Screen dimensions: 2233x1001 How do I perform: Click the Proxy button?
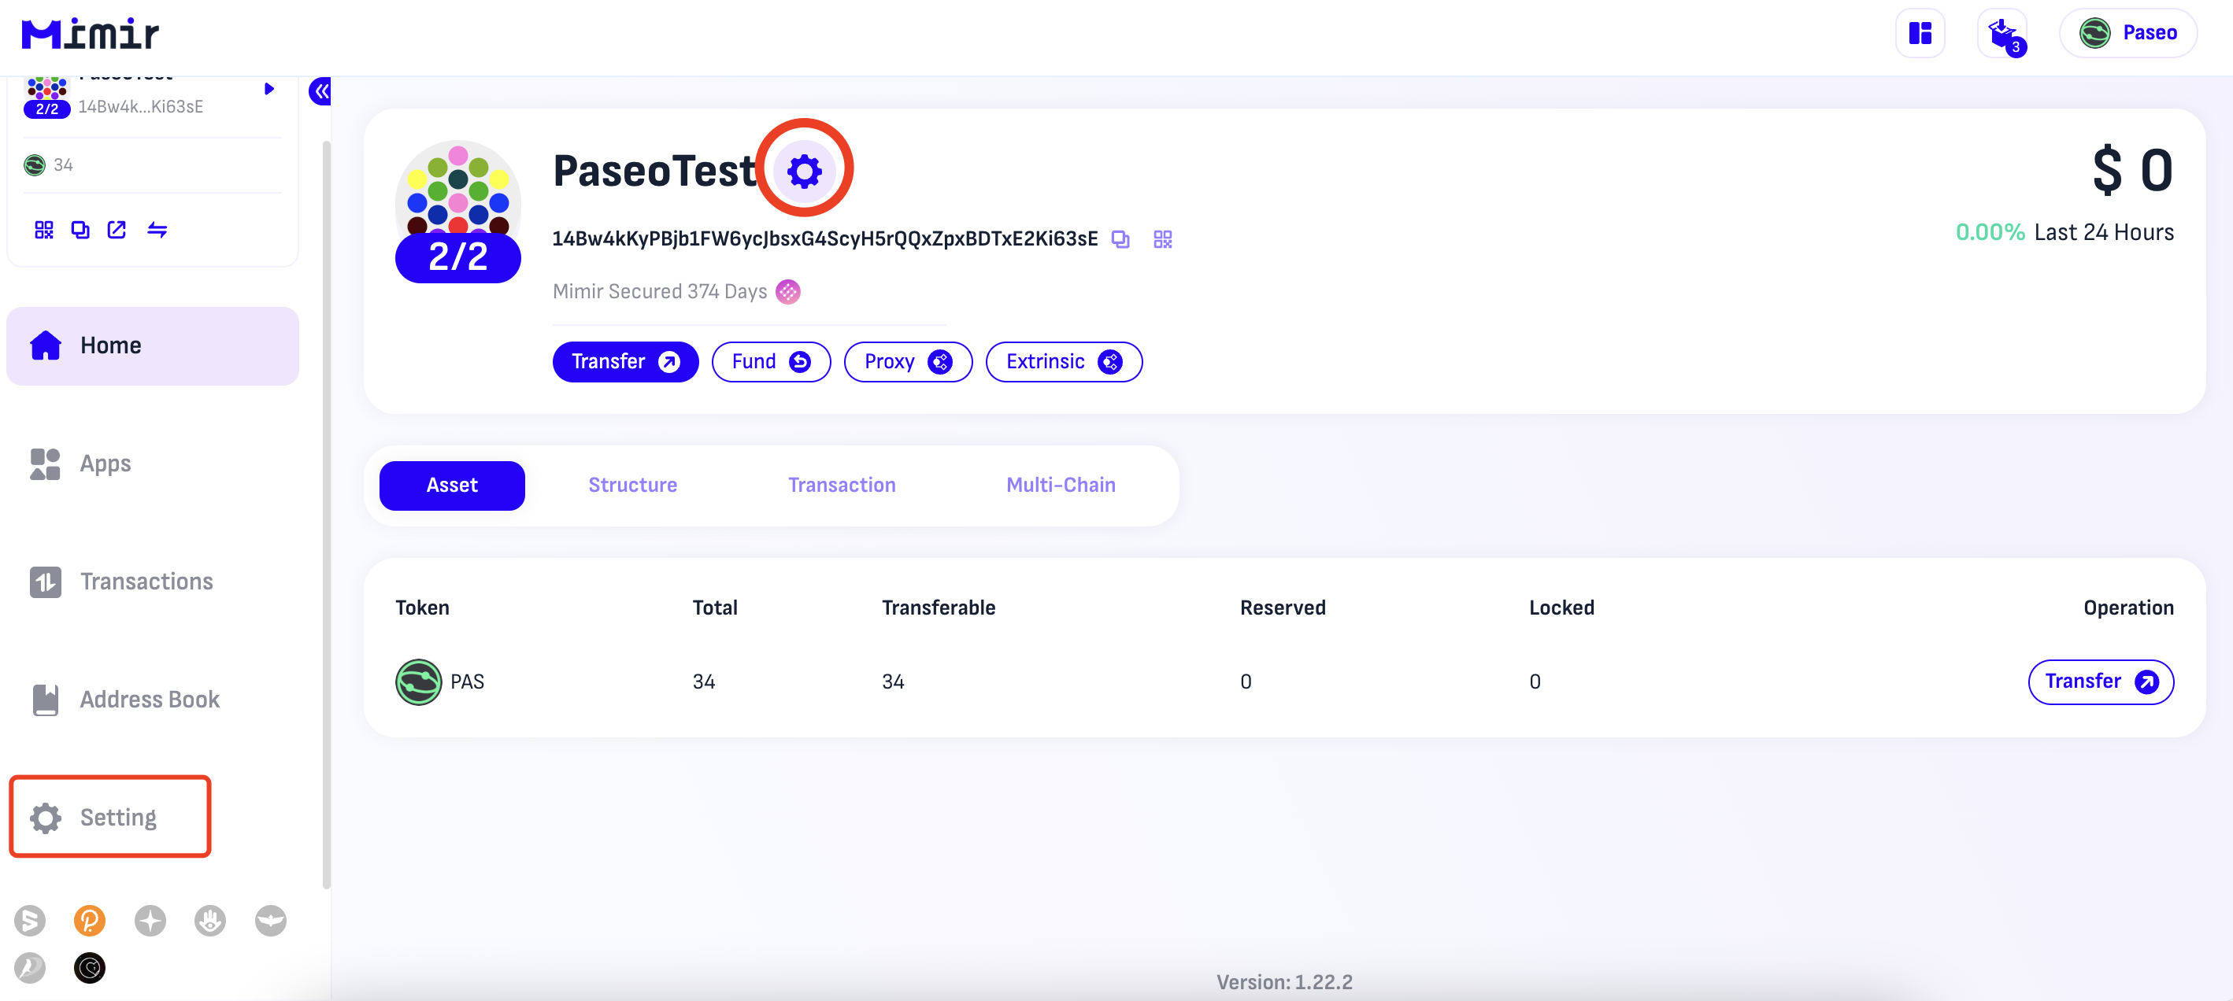(907, 361)
